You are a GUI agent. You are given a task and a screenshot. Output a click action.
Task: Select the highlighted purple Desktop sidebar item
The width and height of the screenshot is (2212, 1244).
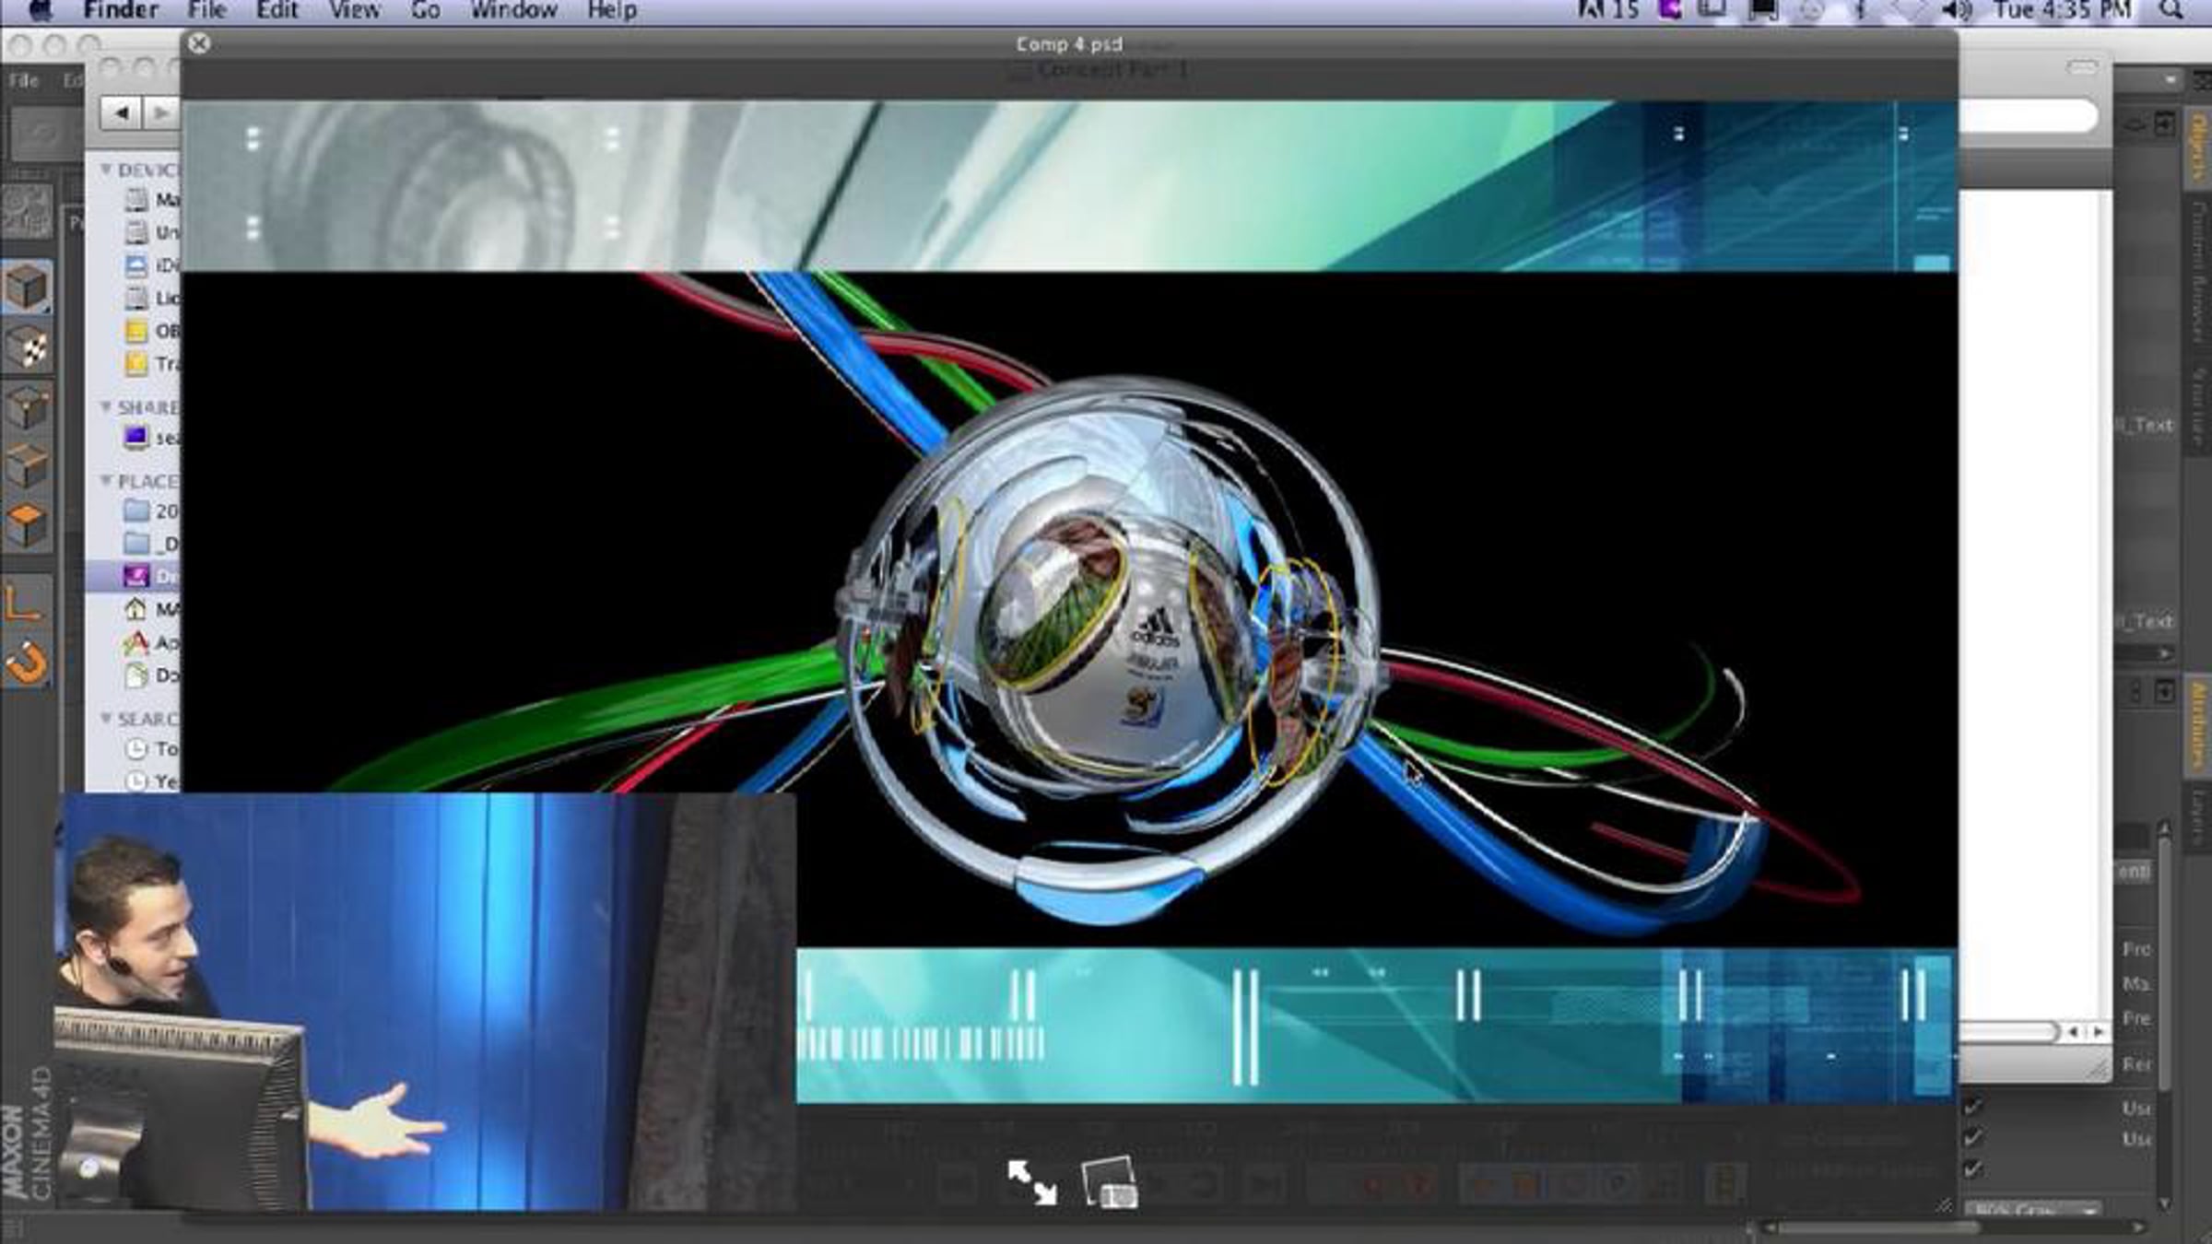coord(135,576)
